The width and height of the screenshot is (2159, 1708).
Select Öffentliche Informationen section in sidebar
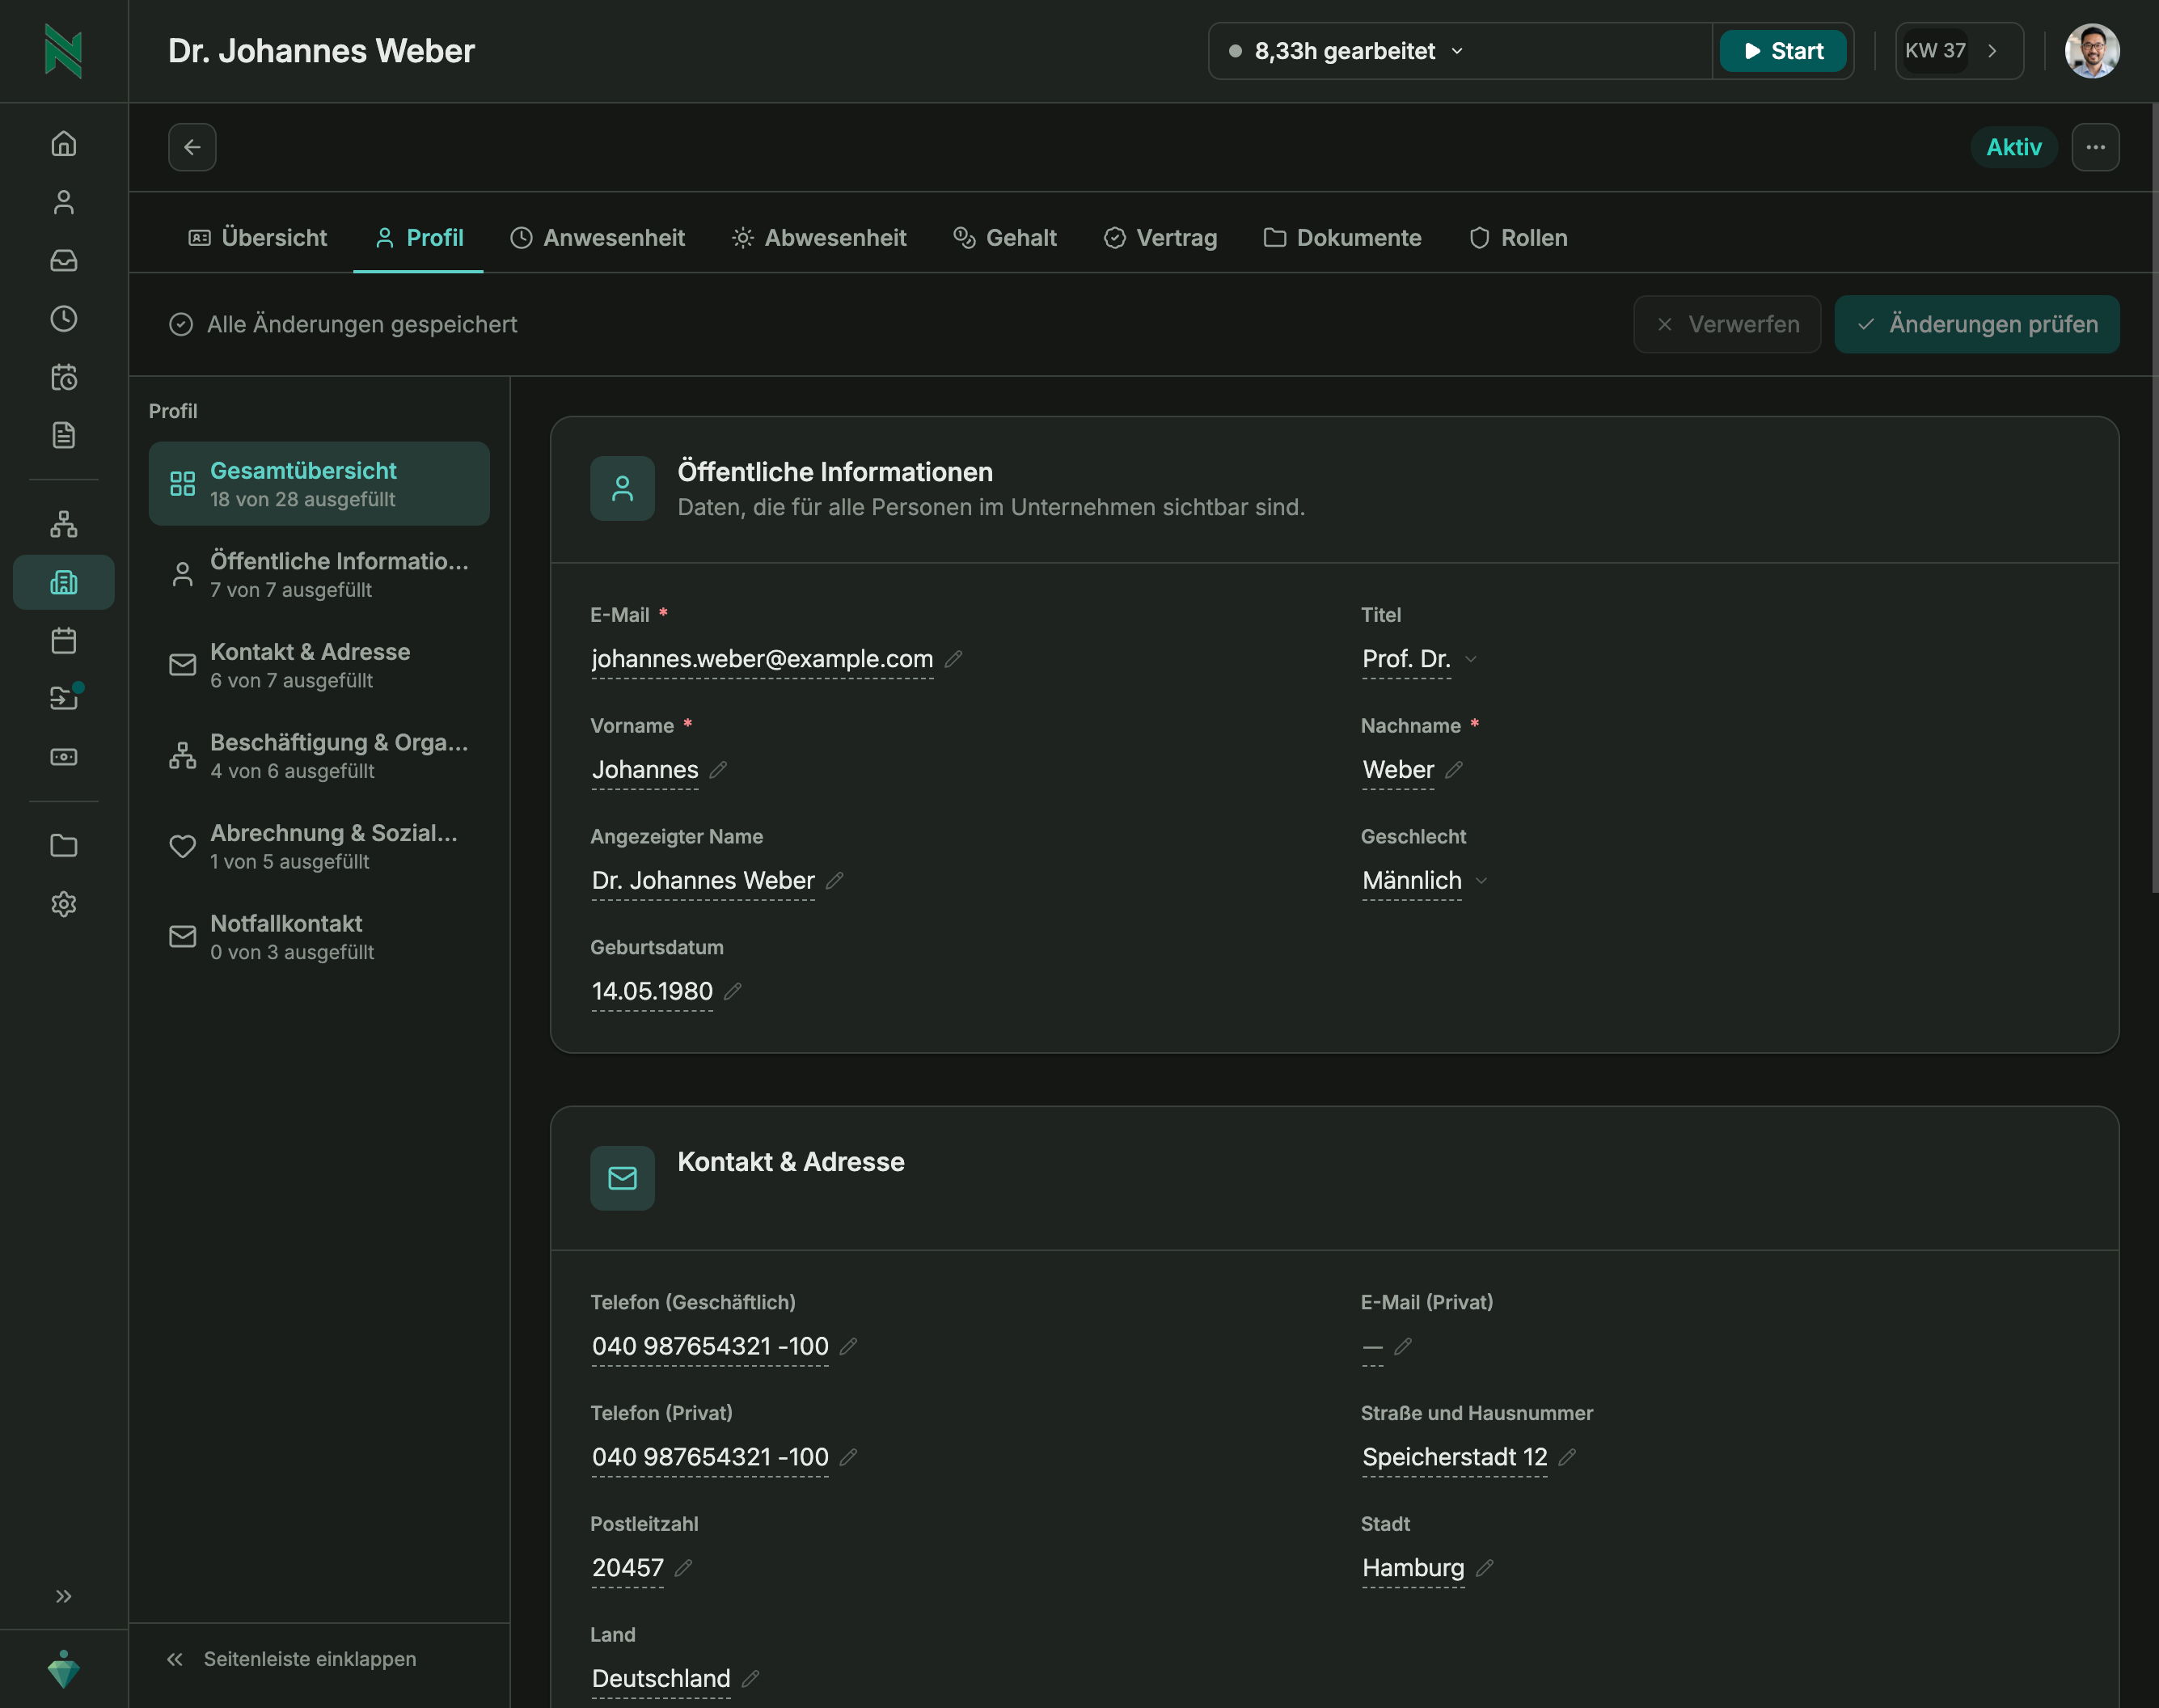[319, 574]
